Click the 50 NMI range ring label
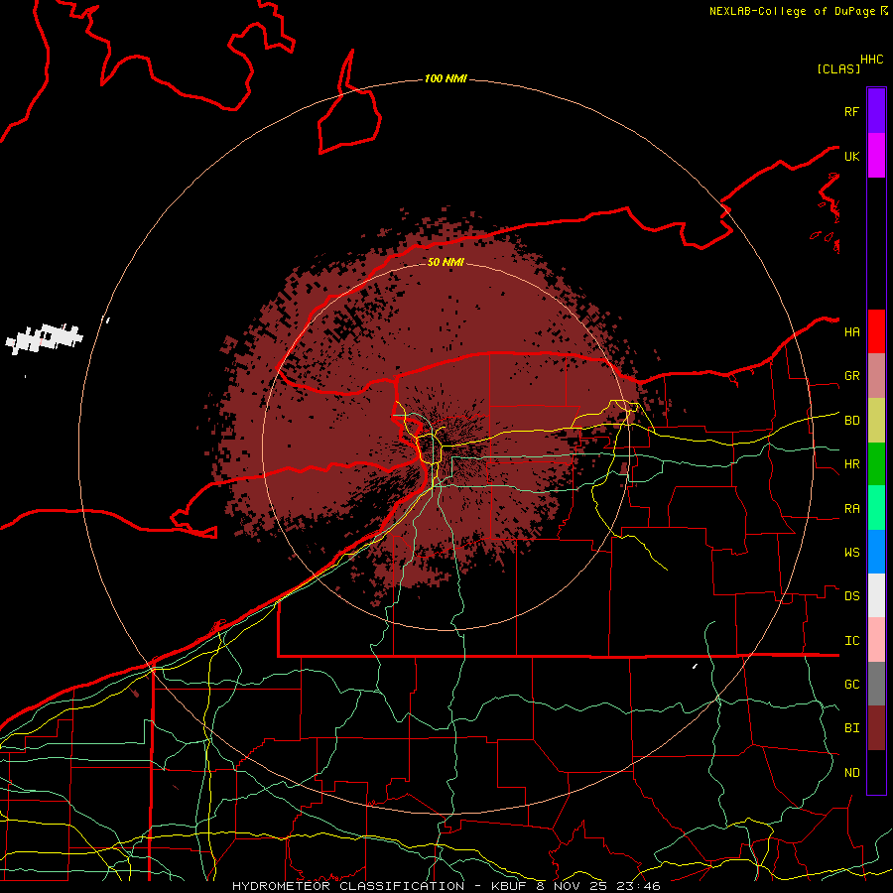 pos(446,262)
